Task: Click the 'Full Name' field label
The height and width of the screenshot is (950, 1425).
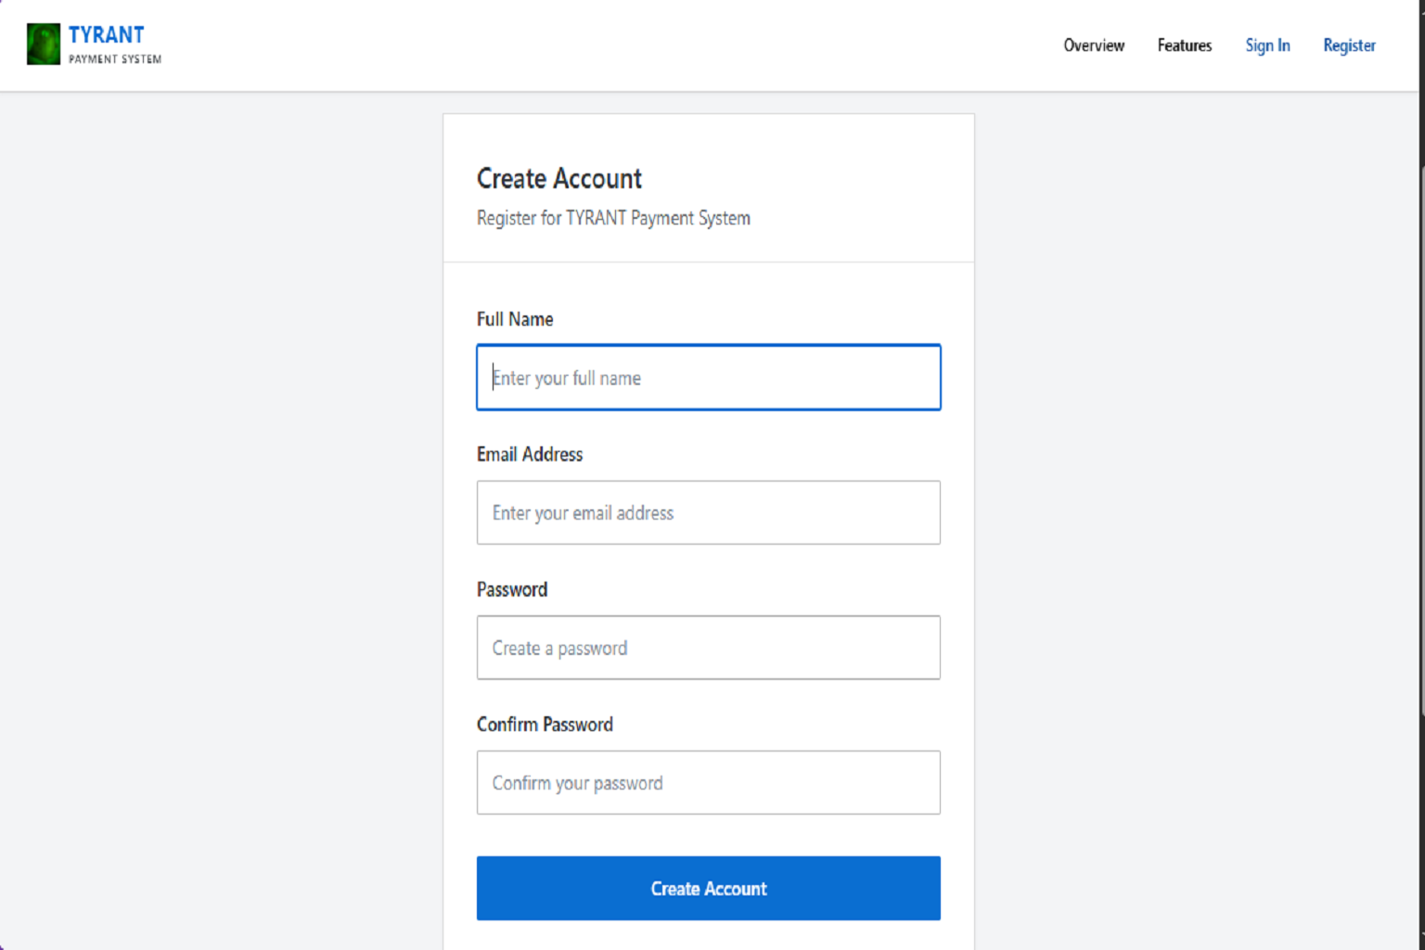Action: click(x=515, y=319)
